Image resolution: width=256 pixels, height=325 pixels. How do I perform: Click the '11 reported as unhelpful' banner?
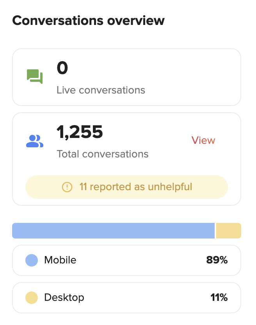126,187
